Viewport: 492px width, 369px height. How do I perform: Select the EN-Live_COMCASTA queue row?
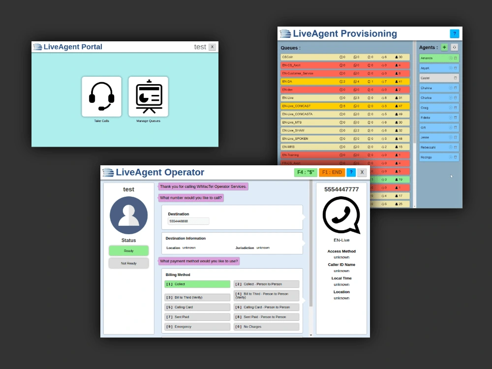pos(345,114)
